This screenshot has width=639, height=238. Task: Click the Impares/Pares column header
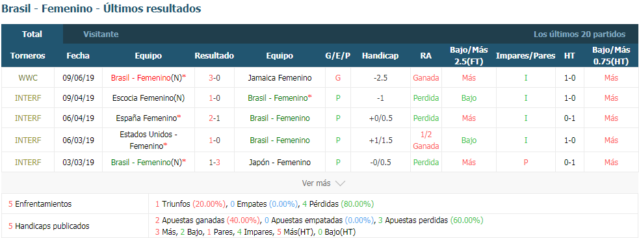point(525,56)
